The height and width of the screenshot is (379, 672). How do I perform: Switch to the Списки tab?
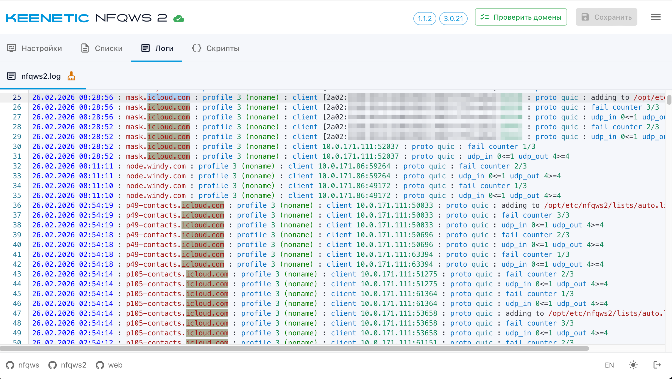point(102,48)
